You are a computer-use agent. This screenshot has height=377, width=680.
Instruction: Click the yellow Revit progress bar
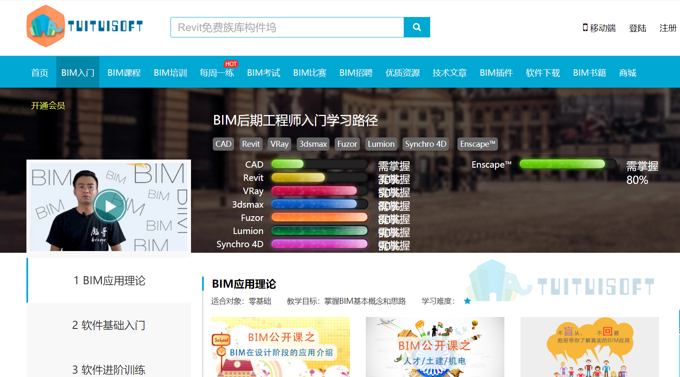pos(320,177)
